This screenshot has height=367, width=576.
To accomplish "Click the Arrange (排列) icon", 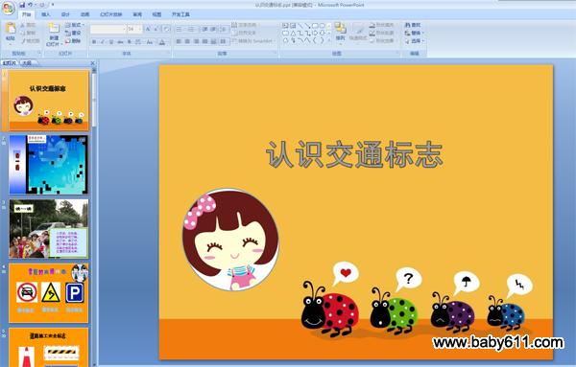I will point(341,29).
